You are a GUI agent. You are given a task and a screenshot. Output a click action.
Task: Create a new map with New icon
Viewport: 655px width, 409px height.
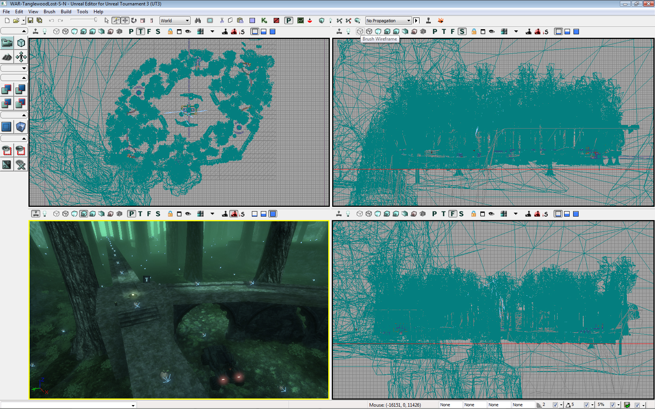pos(7,21)
